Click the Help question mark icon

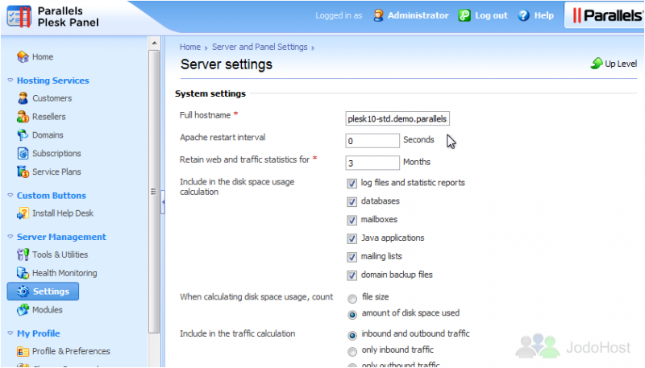tap(523, 15)
